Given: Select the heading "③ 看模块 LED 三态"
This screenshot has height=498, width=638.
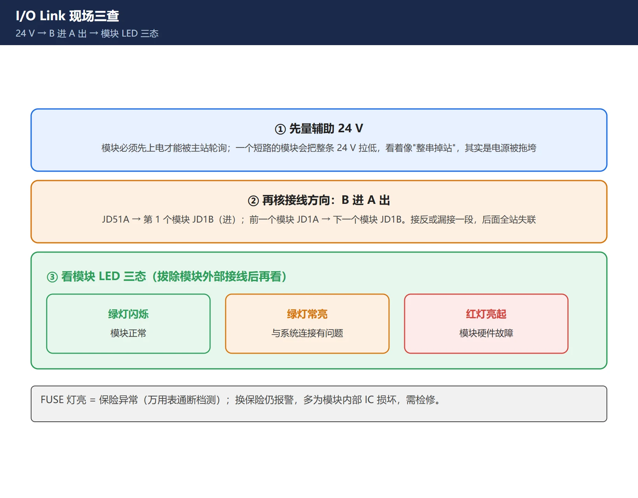Looking at the screenshot, I should (x=167, y=276).
